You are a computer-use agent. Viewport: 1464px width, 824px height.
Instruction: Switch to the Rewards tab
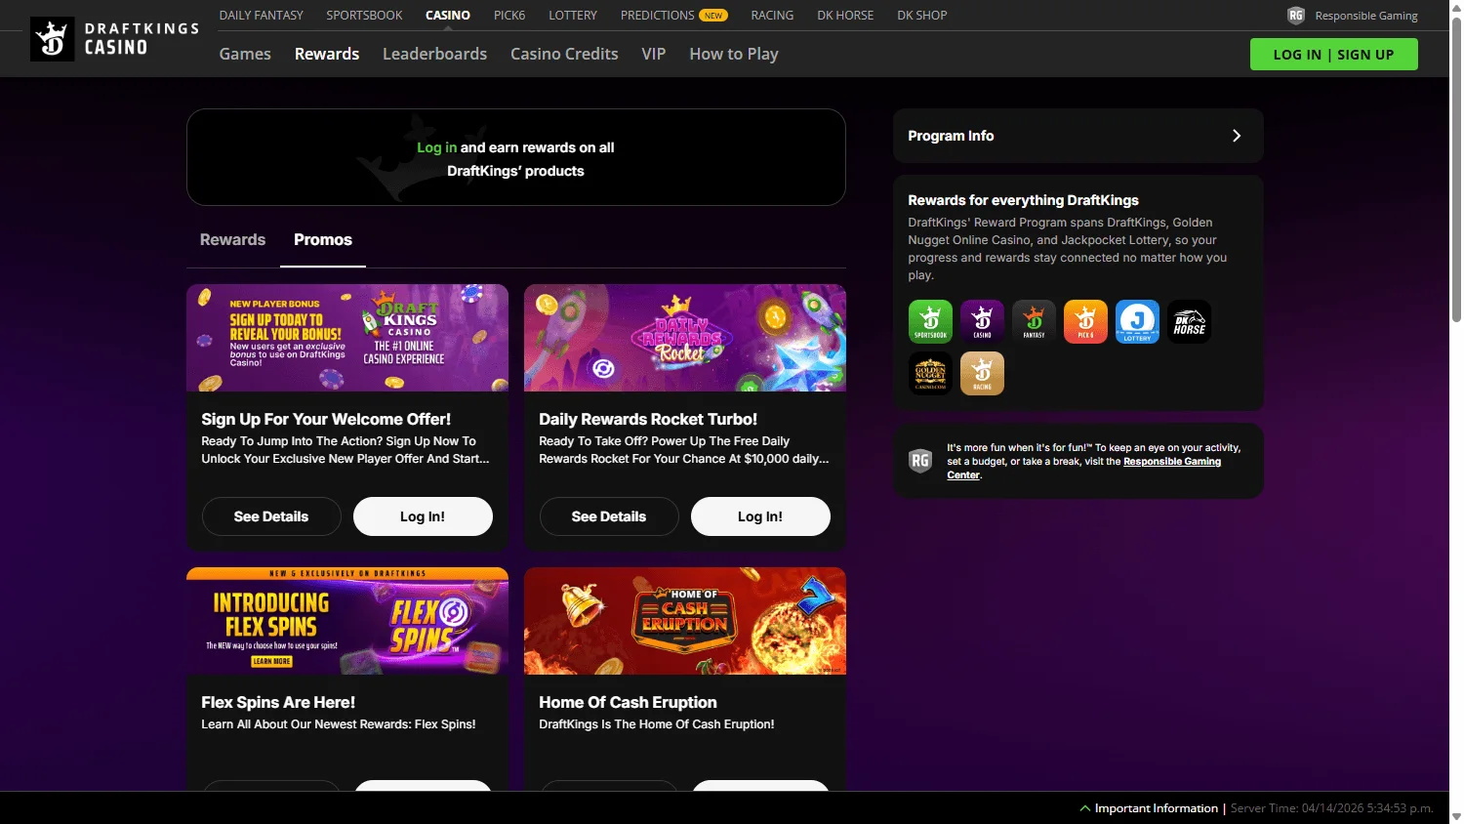[232, 239]
